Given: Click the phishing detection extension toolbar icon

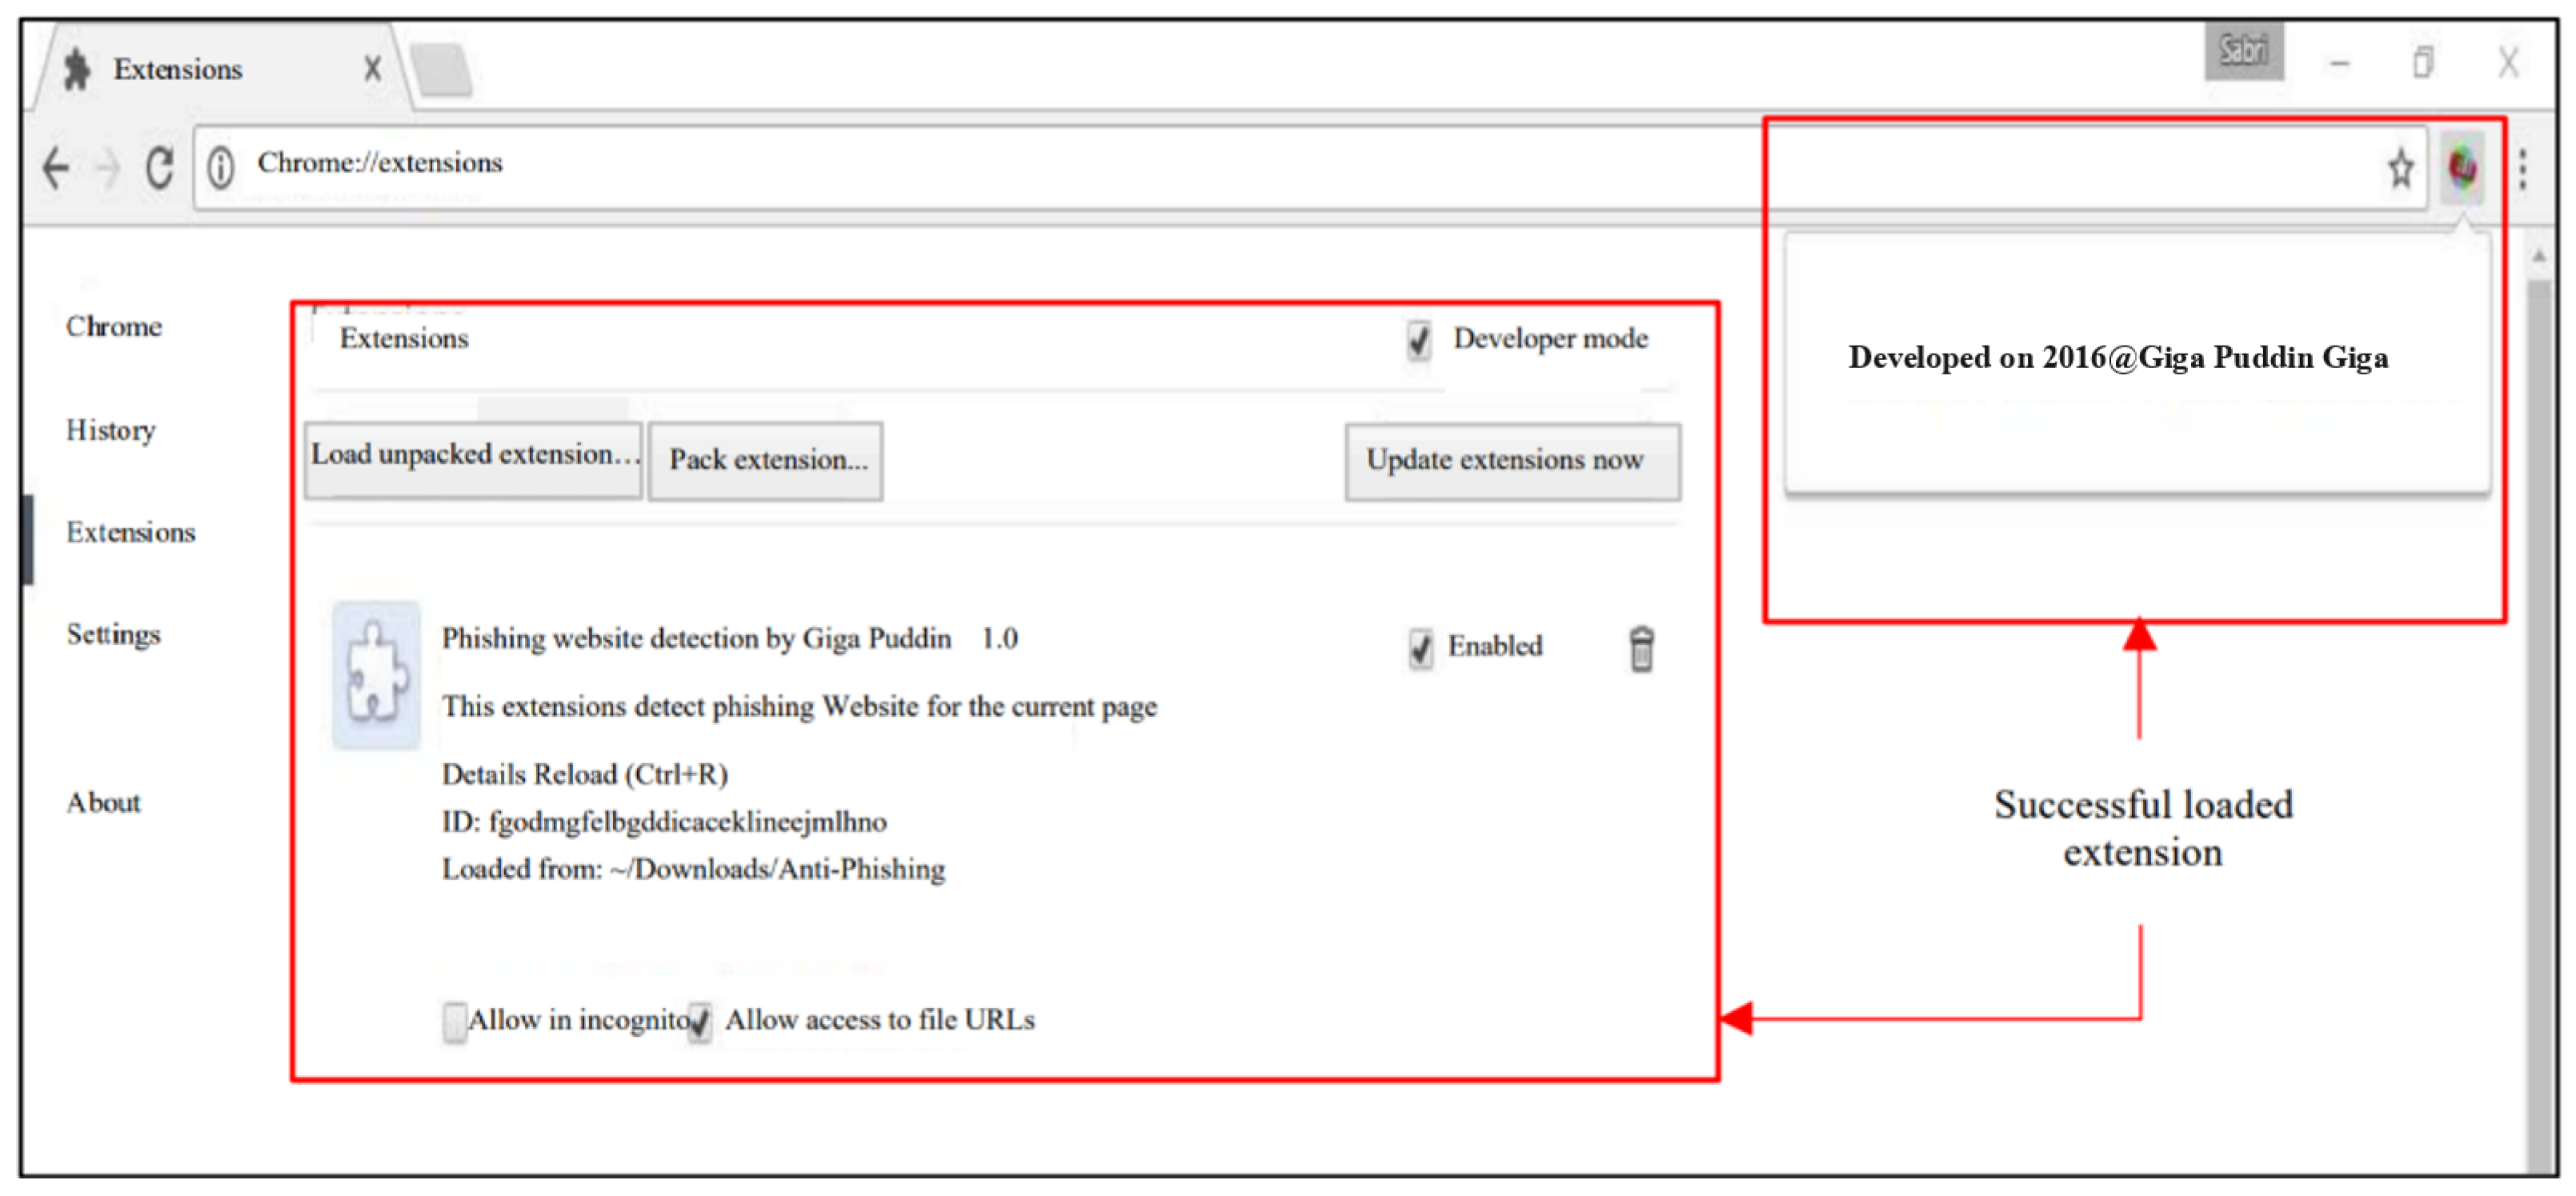Looking at the screenshot, I should point(2462,168).
